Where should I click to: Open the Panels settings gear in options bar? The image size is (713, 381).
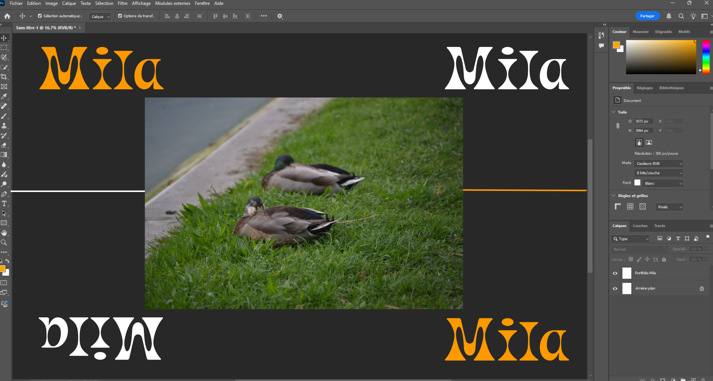(280, 16)
